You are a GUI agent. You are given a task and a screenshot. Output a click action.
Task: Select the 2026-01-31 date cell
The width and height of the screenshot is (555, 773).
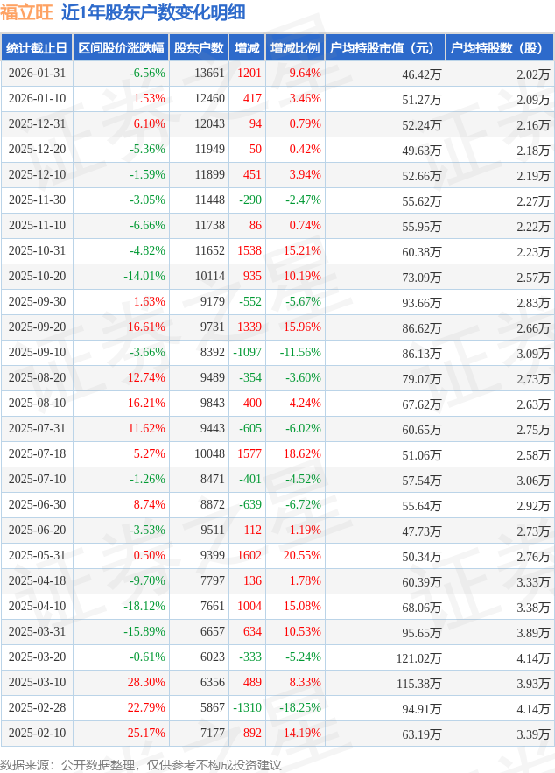click(37, 74)
